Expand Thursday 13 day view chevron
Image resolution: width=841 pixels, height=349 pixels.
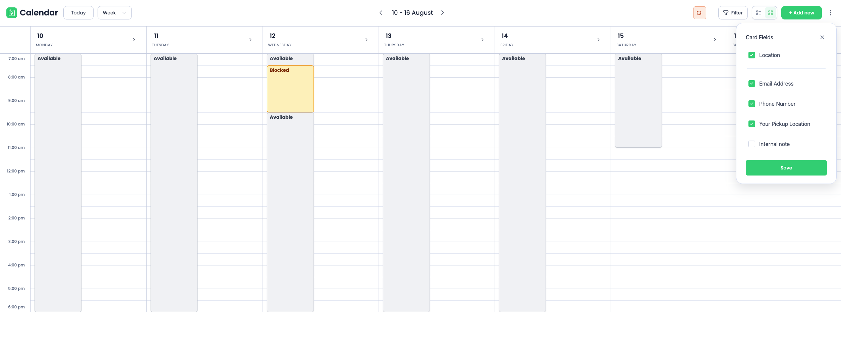[x=482, y=40]
